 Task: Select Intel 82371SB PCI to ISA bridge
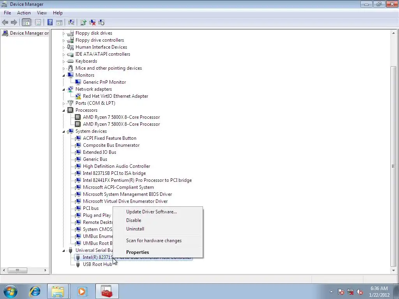click(x=114, y=173)
